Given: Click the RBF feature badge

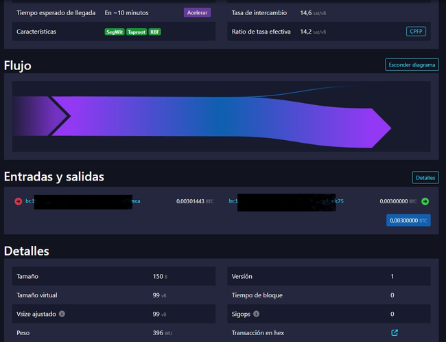Looking at the screenshot, I should [155, 32].
